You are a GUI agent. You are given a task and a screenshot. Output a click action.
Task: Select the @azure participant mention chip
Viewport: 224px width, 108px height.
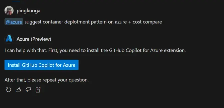click(14, 22)
